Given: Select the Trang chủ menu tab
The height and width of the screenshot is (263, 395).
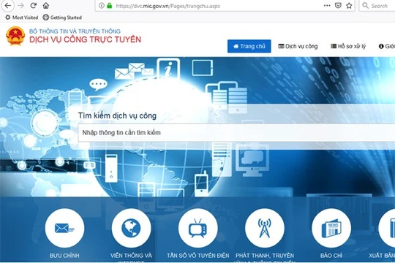Looking at the screenshot, I should pyautogui.click(x=249, y=46).
